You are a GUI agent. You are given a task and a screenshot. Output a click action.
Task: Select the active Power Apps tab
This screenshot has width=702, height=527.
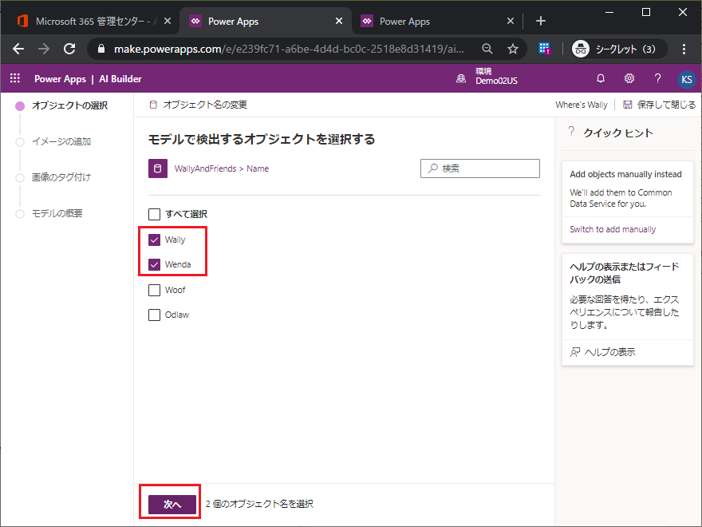pos(266,22)
